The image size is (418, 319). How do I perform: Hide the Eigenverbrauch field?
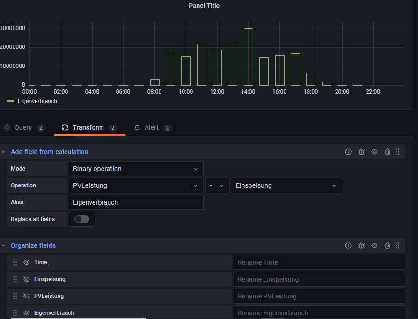pos(27,313)
